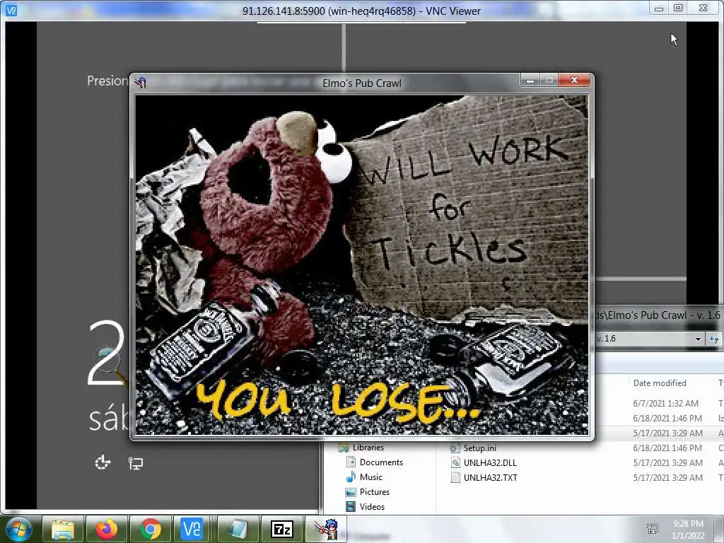
Task: Select the Setup.ini file name
Action: (480, 448)
